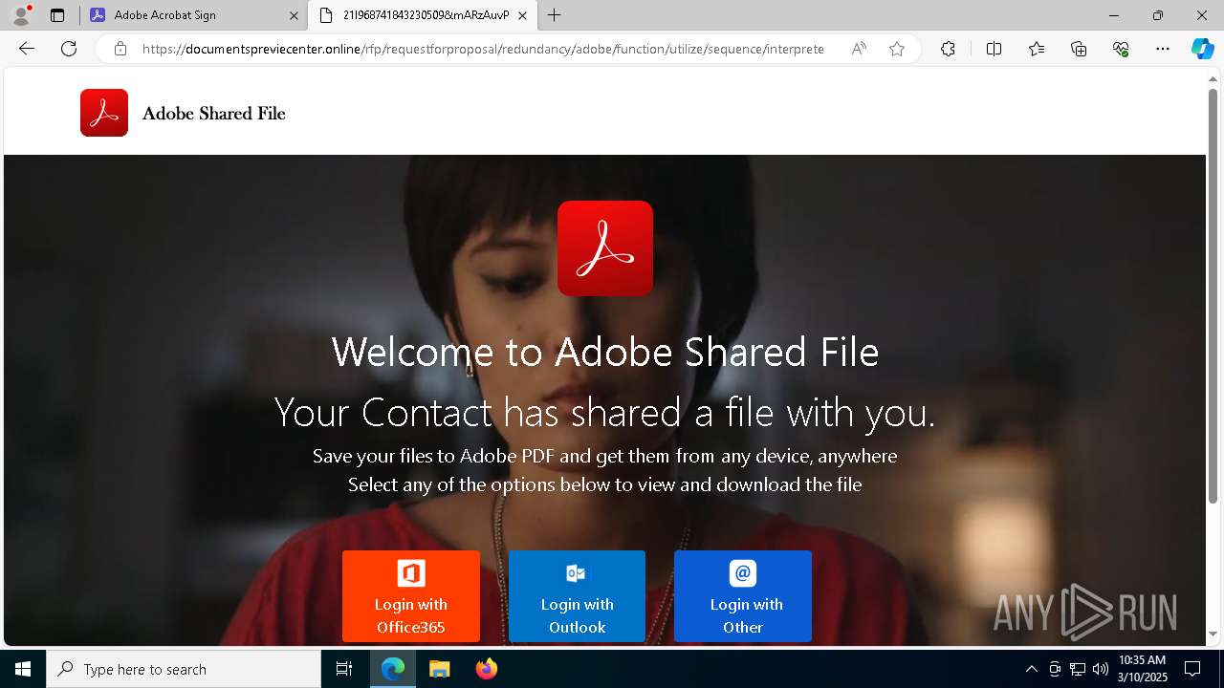
Task: Open the clock showing 10:35 AM
Action: (x=1143, y=669)
